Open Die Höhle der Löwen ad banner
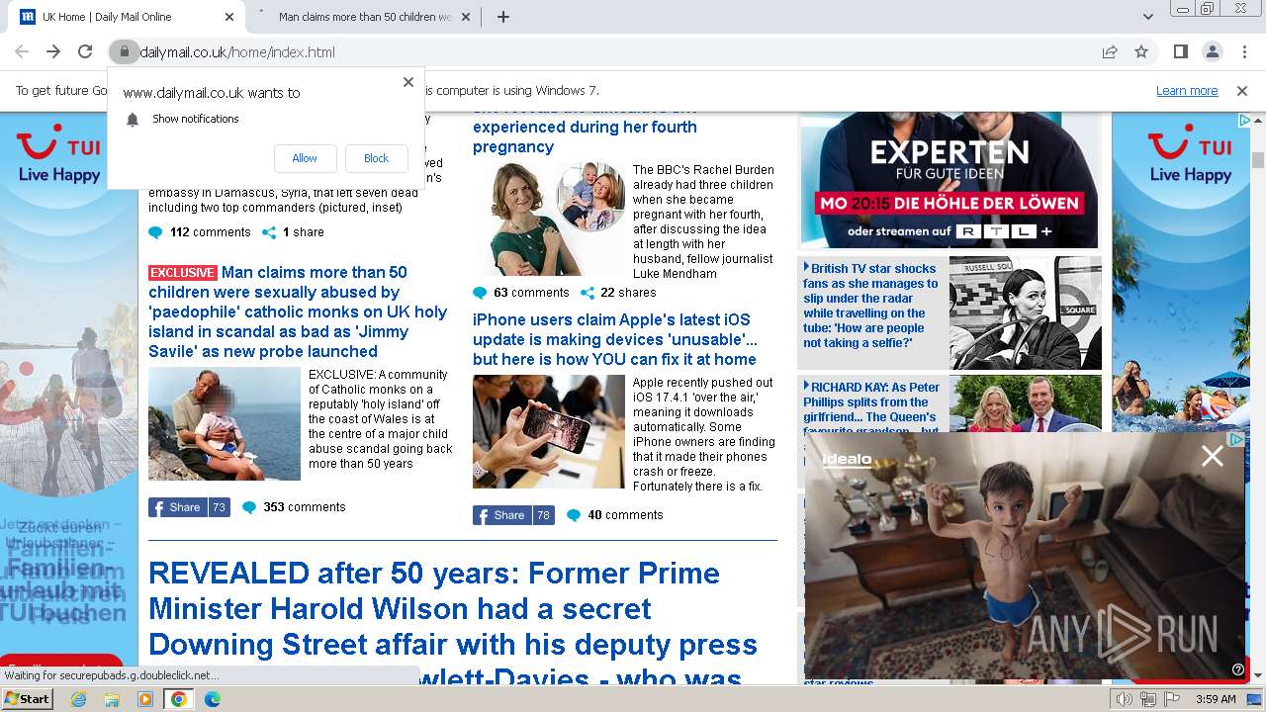 point(949,180)
